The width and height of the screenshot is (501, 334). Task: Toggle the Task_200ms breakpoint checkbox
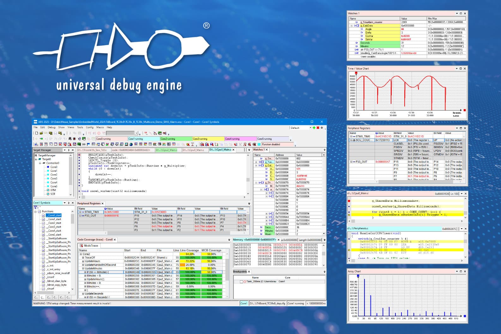coord(241,282)
